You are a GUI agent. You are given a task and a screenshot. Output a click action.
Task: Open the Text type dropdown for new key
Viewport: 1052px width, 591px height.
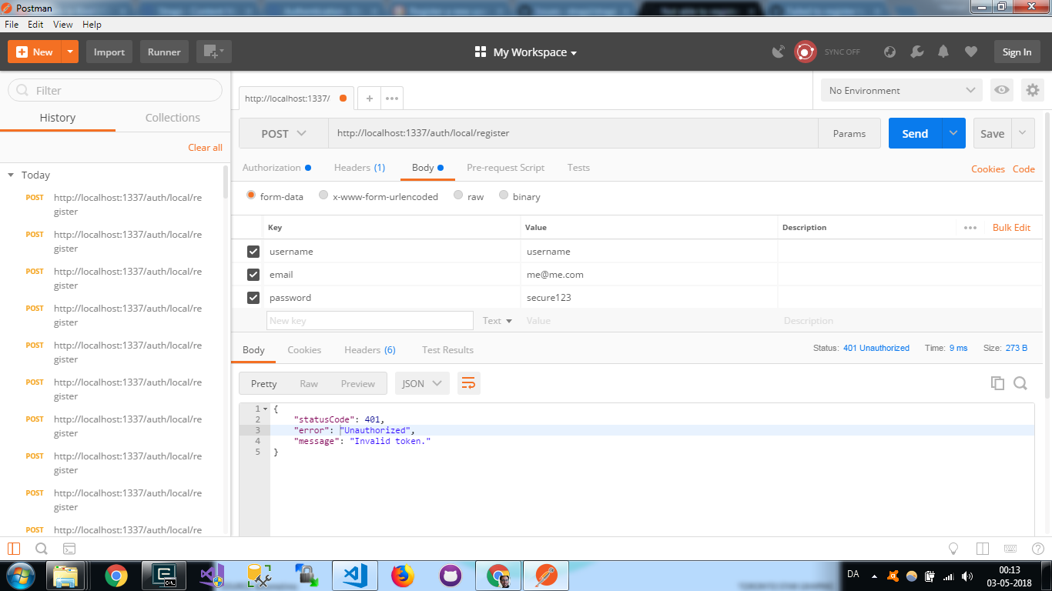(x=498, y=321)
